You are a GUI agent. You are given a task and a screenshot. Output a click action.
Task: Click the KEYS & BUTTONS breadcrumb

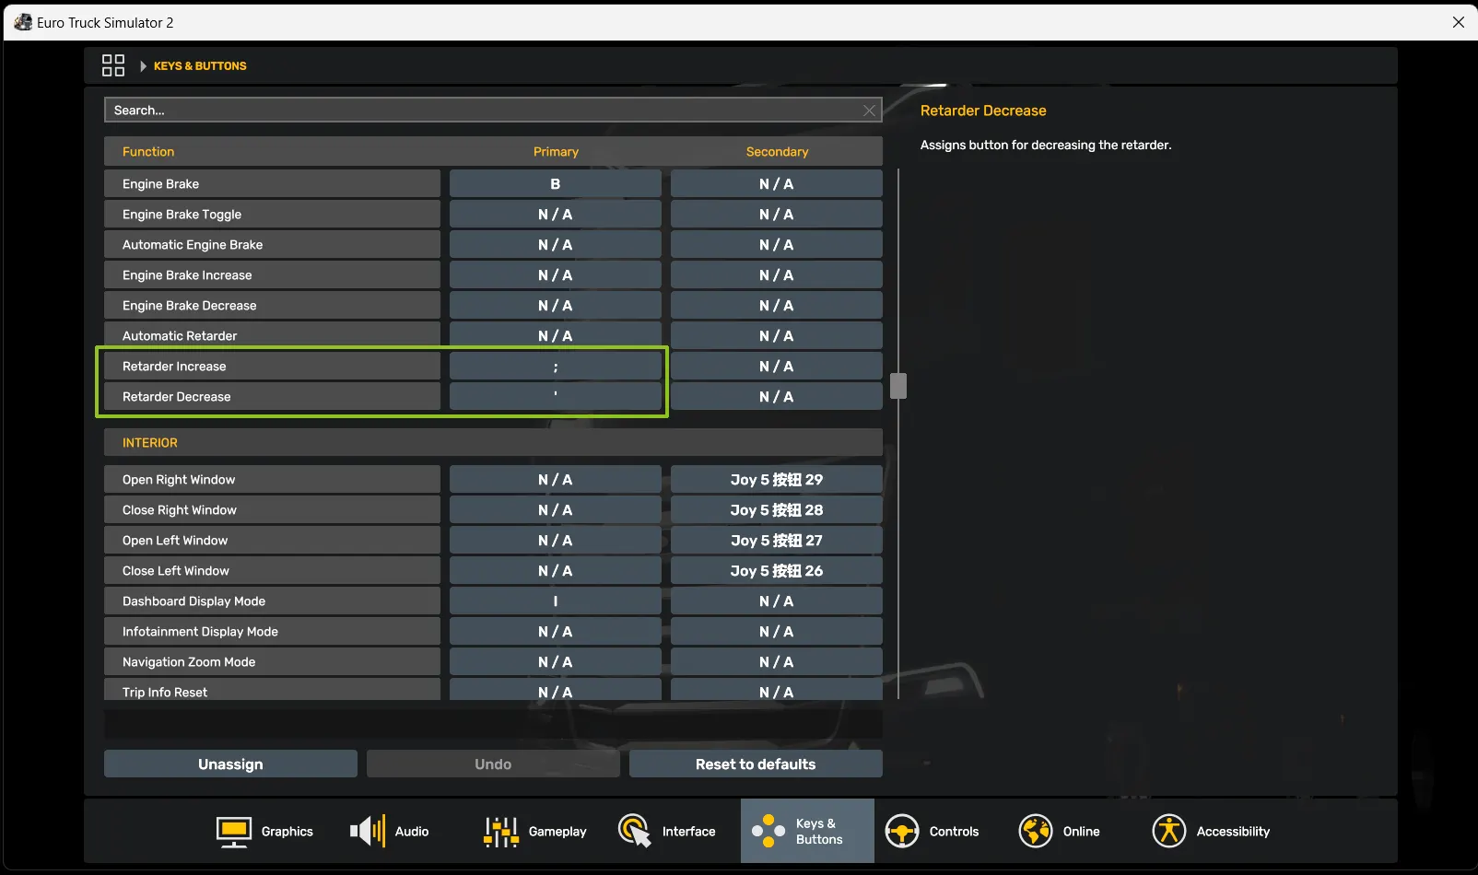pos(200,66)
